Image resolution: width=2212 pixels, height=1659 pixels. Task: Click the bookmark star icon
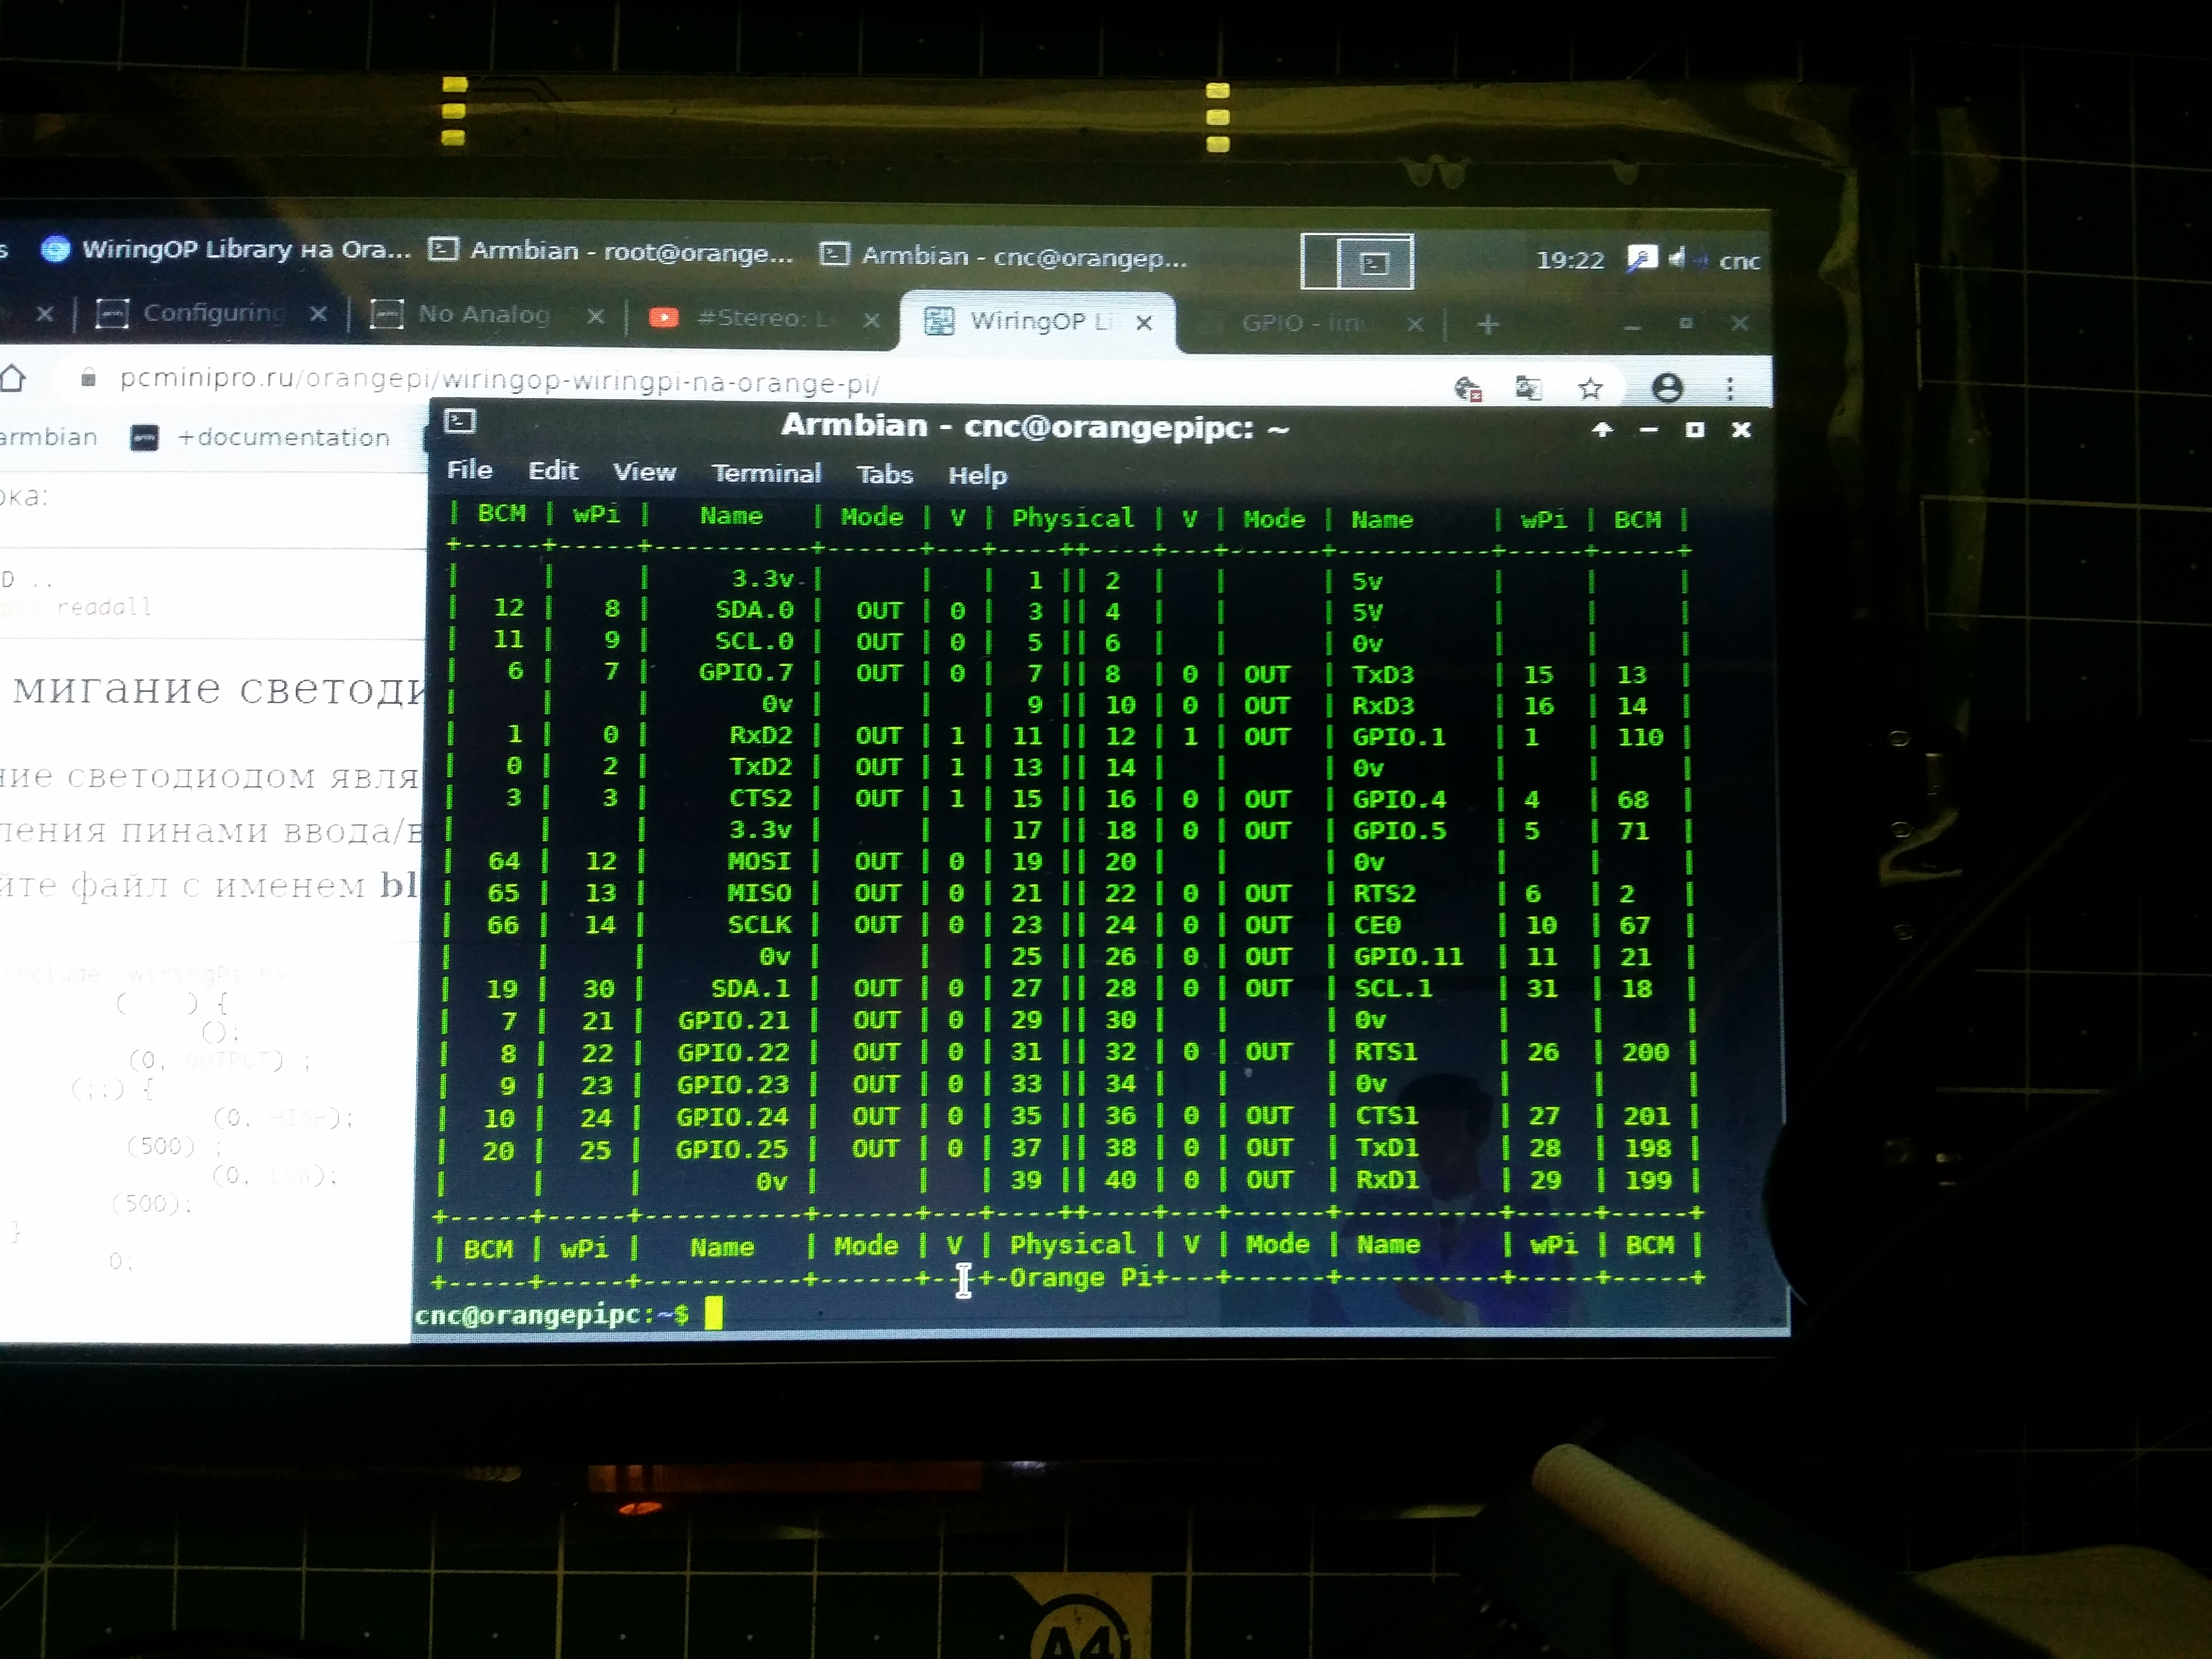point(1590,388)
